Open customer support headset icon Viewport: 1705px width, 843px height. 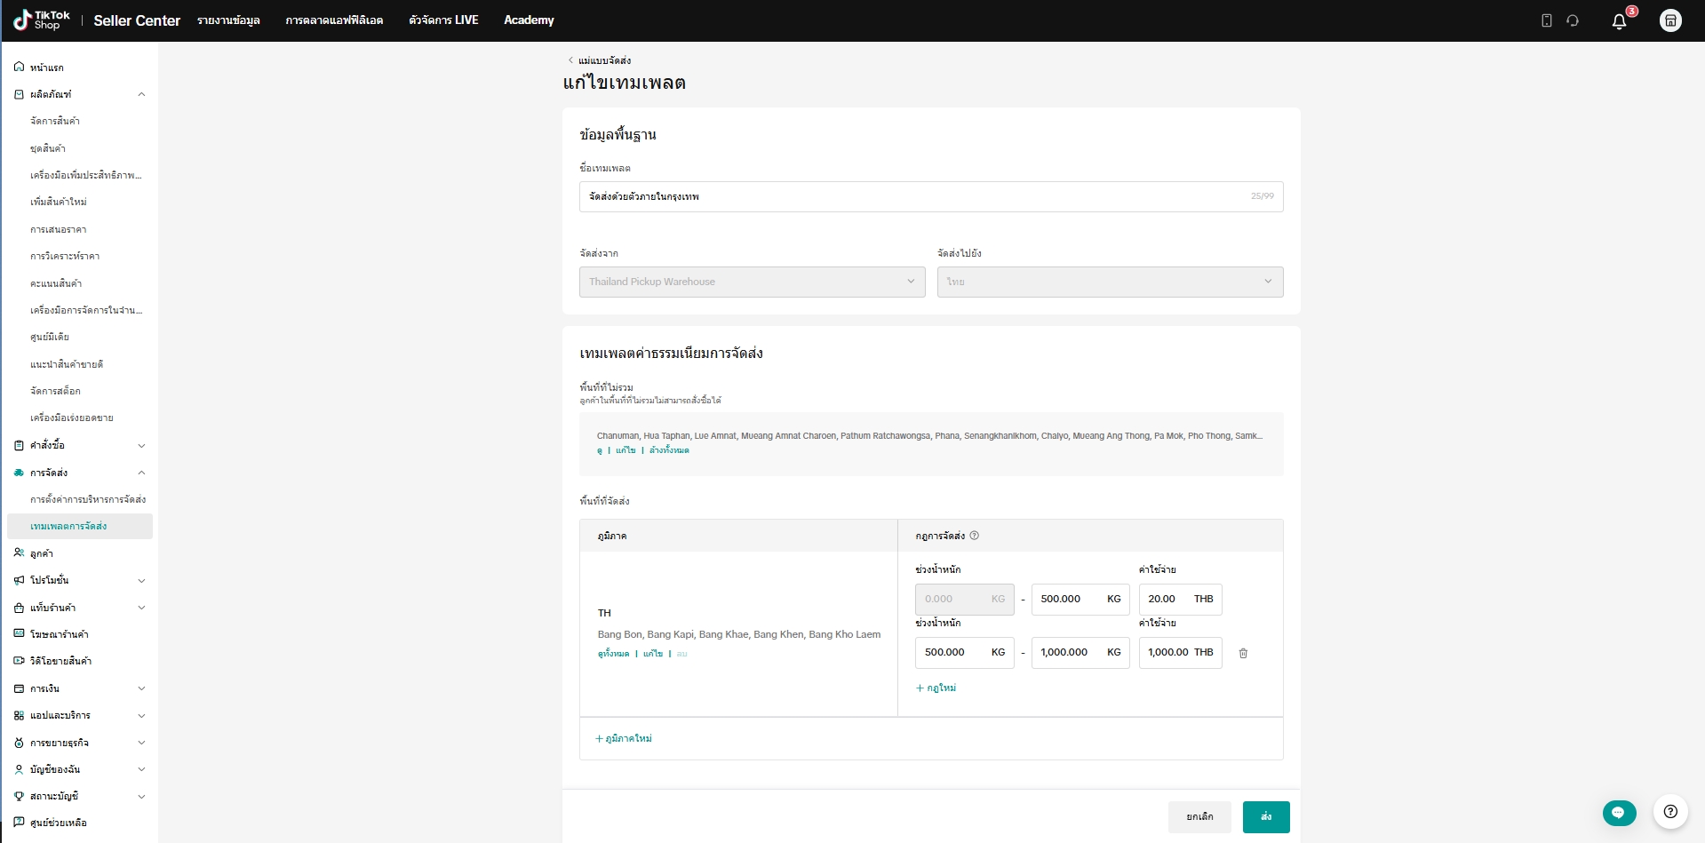[x=1573, y=20]
